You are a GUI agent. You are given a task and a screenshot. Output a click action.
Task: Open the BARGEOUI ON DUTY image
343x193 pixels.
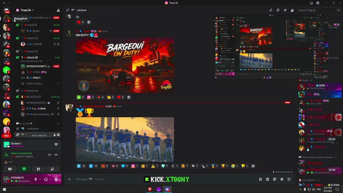[x=125, y=65]
